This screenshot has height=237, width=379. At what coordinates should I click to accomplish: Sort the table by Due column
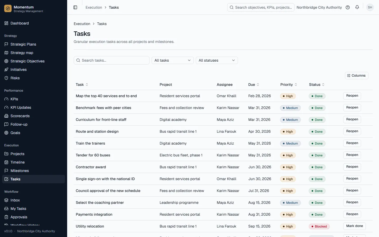click(x=254, y=85)
